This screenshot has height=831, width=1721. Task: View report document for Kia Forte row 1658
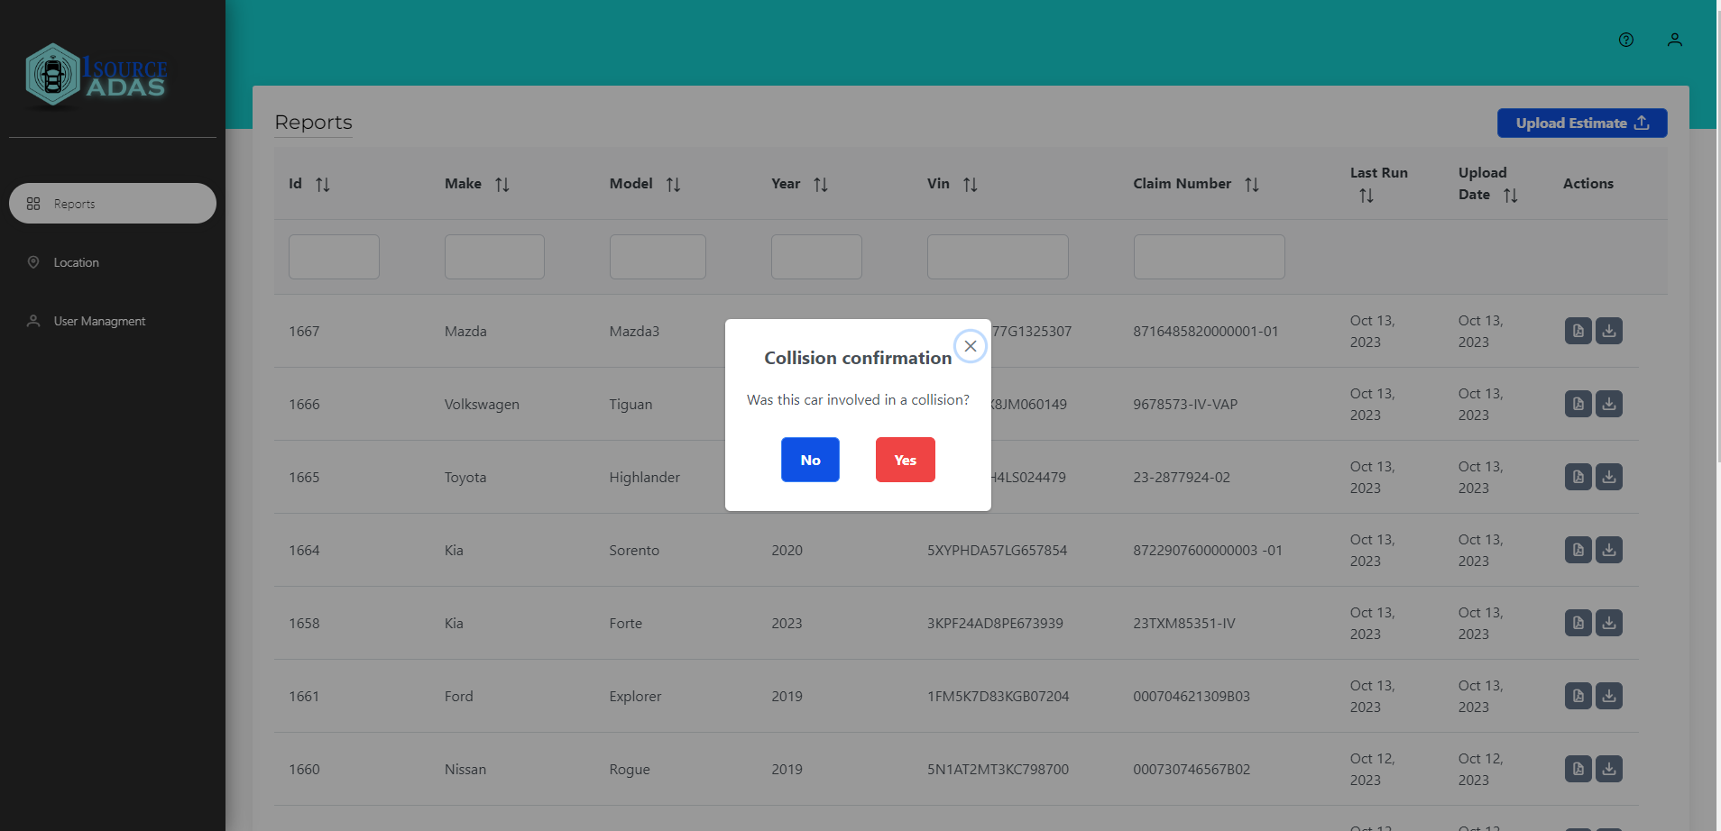pos(1578,623)
